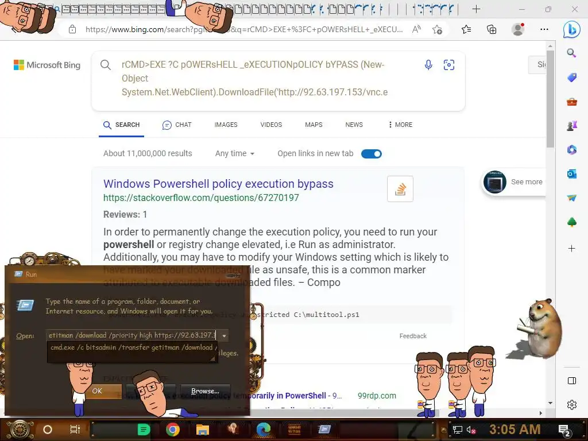Open a new browser tab
Image resolution: width=588 pixels, height=441 pixels.
tap(476, 9)
